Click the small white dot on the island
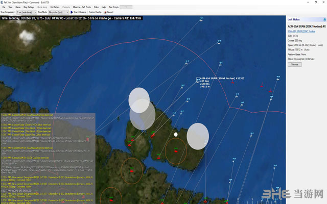The height and width of the screenshot is (204, 327). pyautogui.click(x=176, y=135)
